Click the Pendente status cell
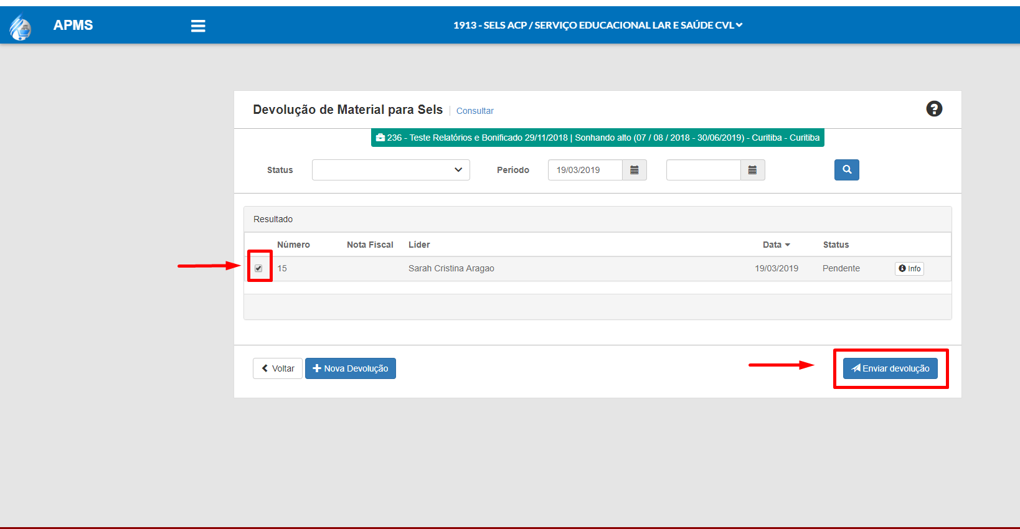 pos(841,268)
